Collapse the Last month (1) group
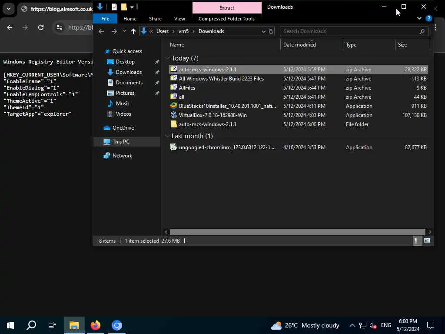The width and height of the screenshot is (445, 334). [x=167, y=136]
